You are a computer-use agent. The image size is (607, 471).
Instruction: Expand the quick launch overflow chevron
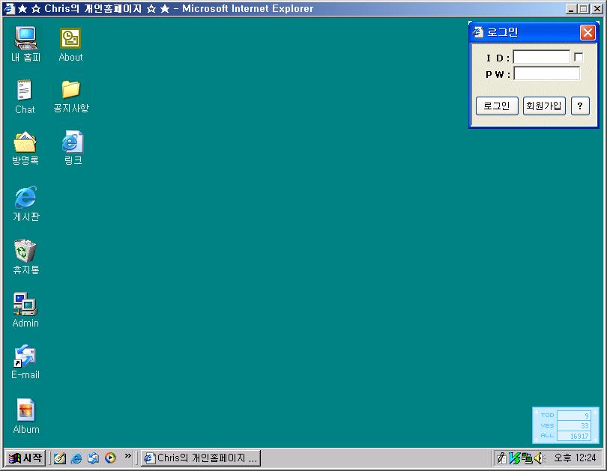coord(127,456)
